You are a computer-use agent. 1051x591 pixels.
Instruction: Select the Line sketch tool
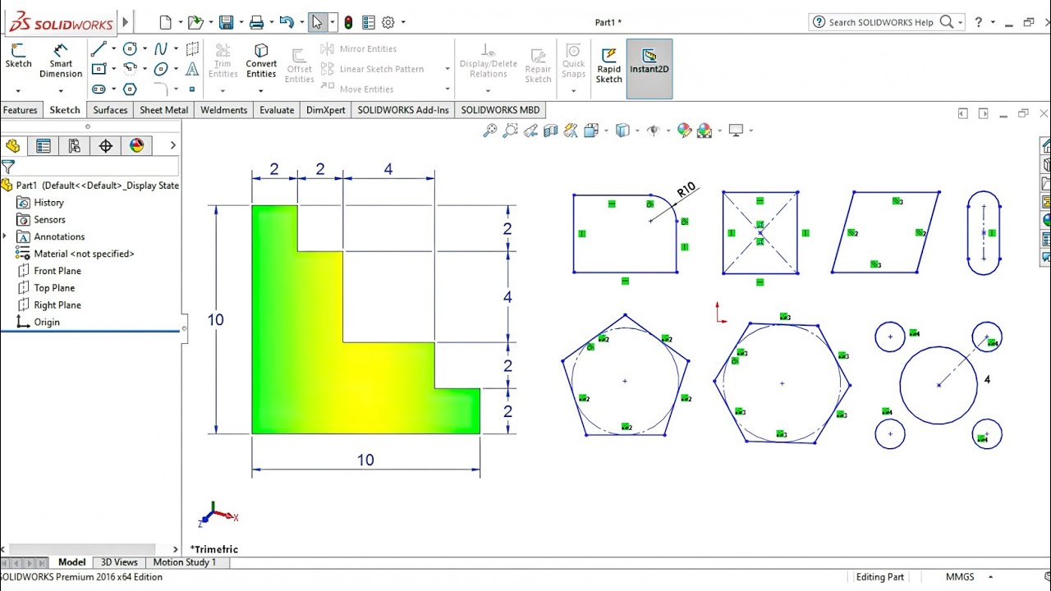[99, 49]
